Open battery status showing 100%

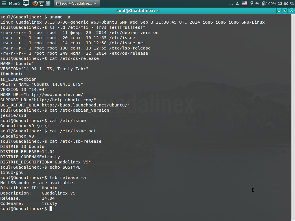click(269, 3)
